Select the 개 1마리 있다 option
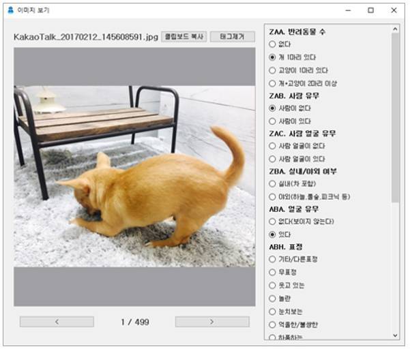Image resolution: width=410 pixels, height=349 pixels. (x=293, y=57)
